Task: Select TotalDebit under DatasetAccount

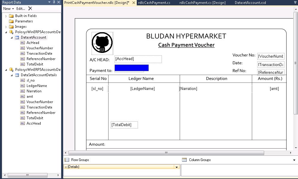Action: [35, 64]
